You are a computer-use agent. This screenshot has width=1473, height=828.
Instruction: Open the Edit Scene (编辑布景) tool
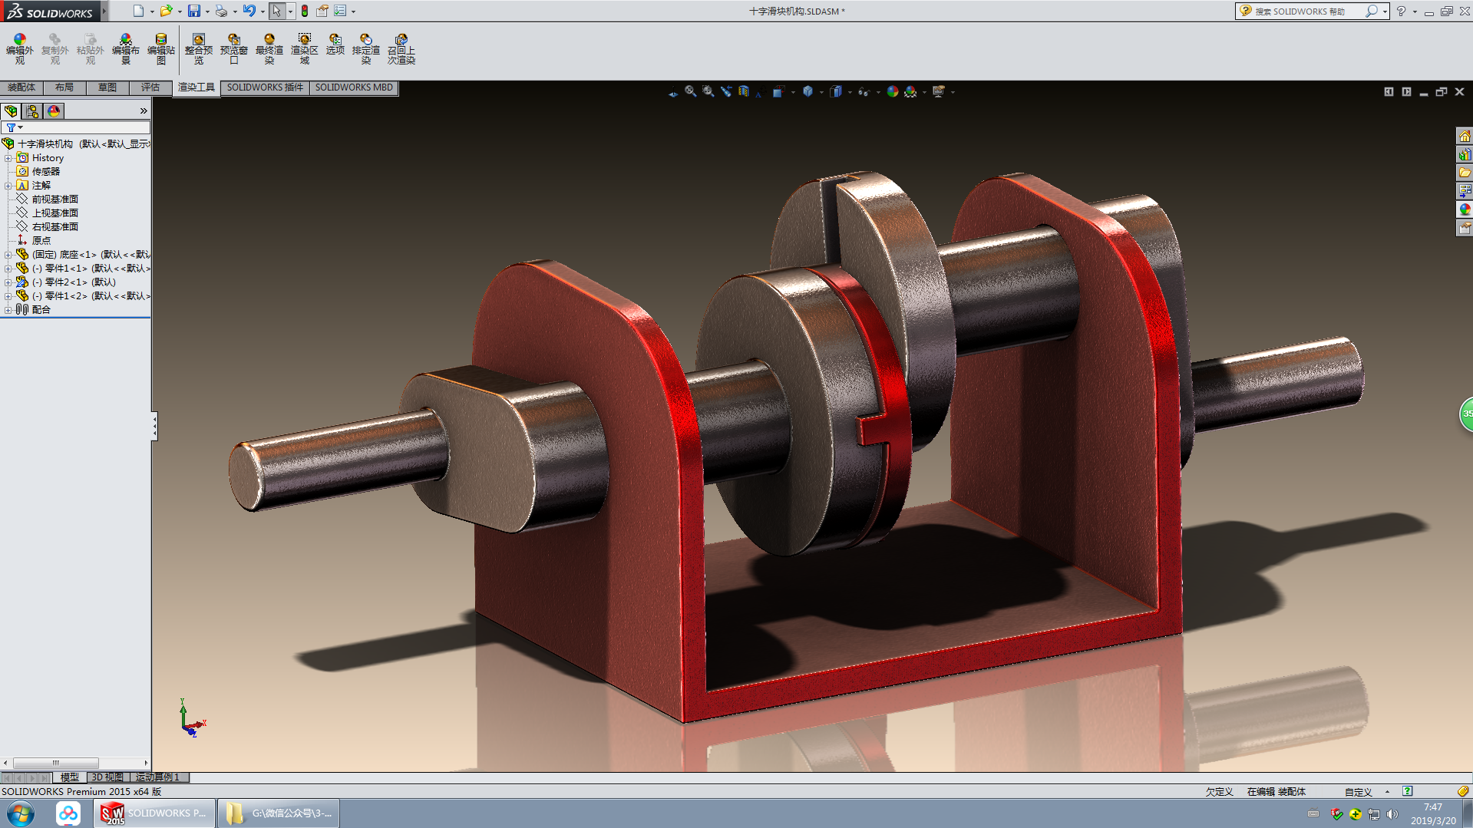click(126, 49)
